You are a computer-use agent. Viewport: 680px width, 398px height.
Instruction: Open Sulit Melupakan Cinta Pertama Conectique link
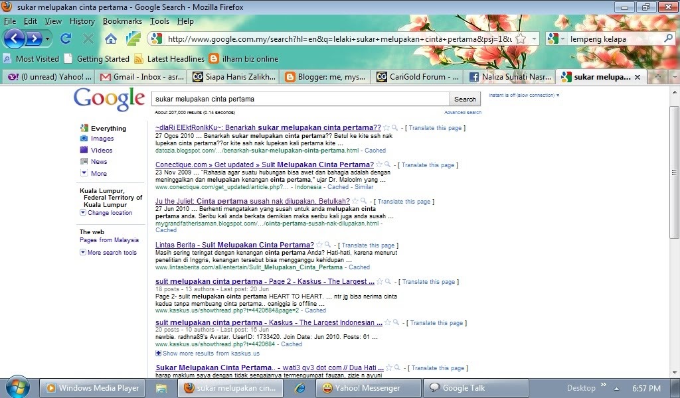coord(264,165)
